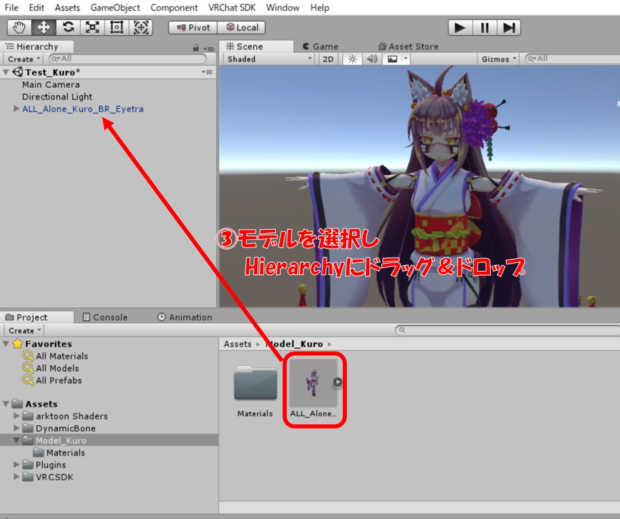Toggle Pivot handle position button
Viewport: 620px width, 519px height.
[193, 28]
